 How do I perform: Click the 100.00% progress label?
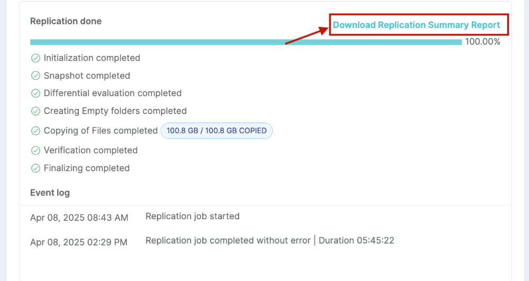click(482, 42)
